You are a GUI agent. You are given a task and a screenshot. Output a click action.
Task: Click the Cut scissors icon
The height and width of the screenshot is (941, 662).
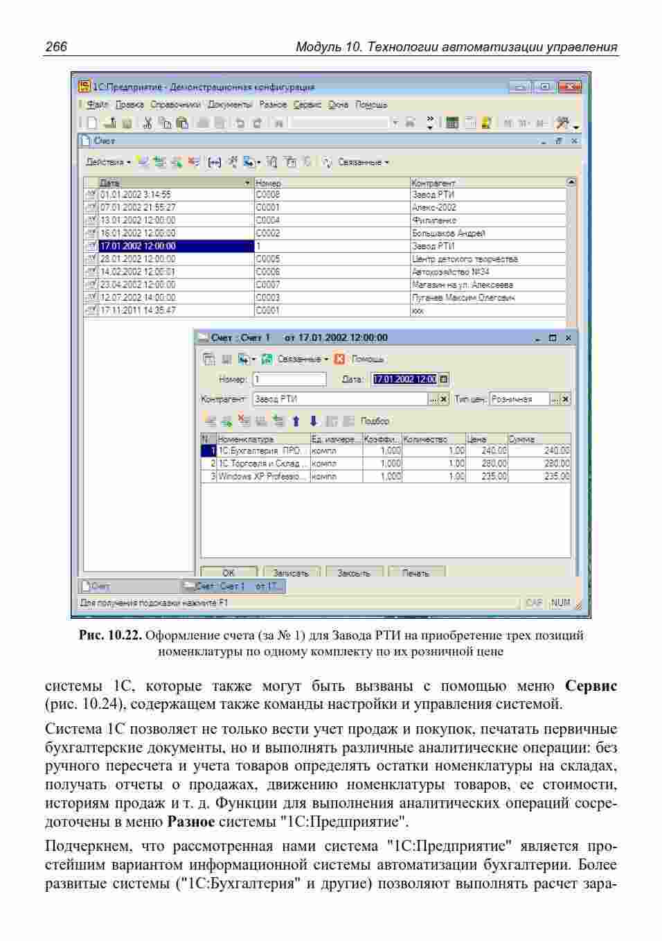[x=147, y=123]
